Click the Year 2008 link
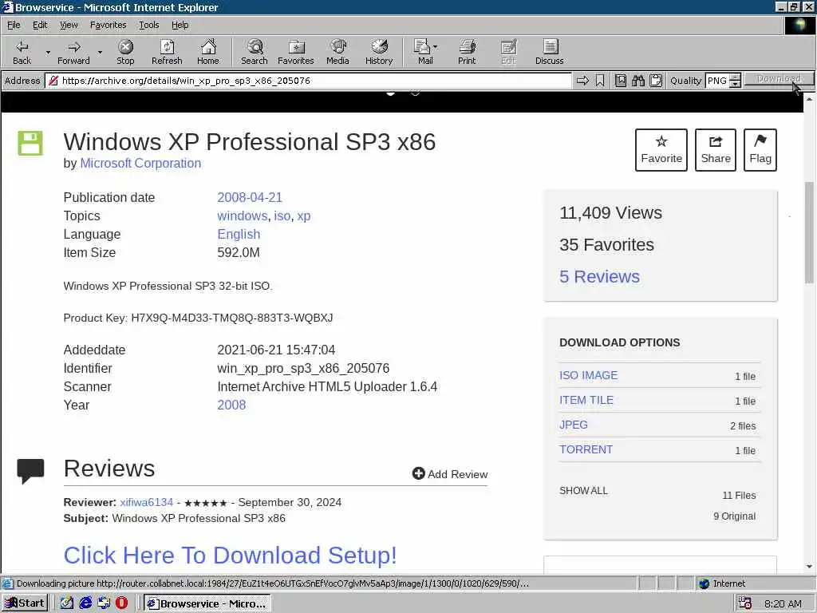Screen dimensions: 817x613 231,405
